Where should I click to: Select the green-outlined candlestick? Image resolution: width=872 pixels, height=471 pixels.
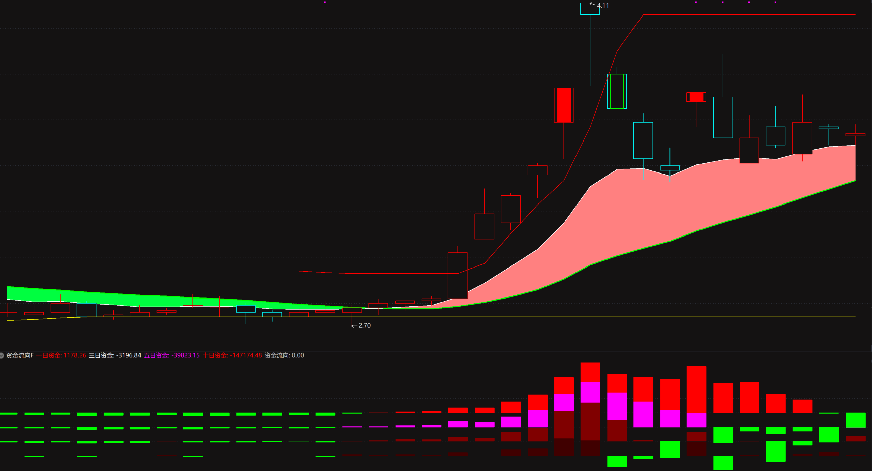tap(617, 91)
